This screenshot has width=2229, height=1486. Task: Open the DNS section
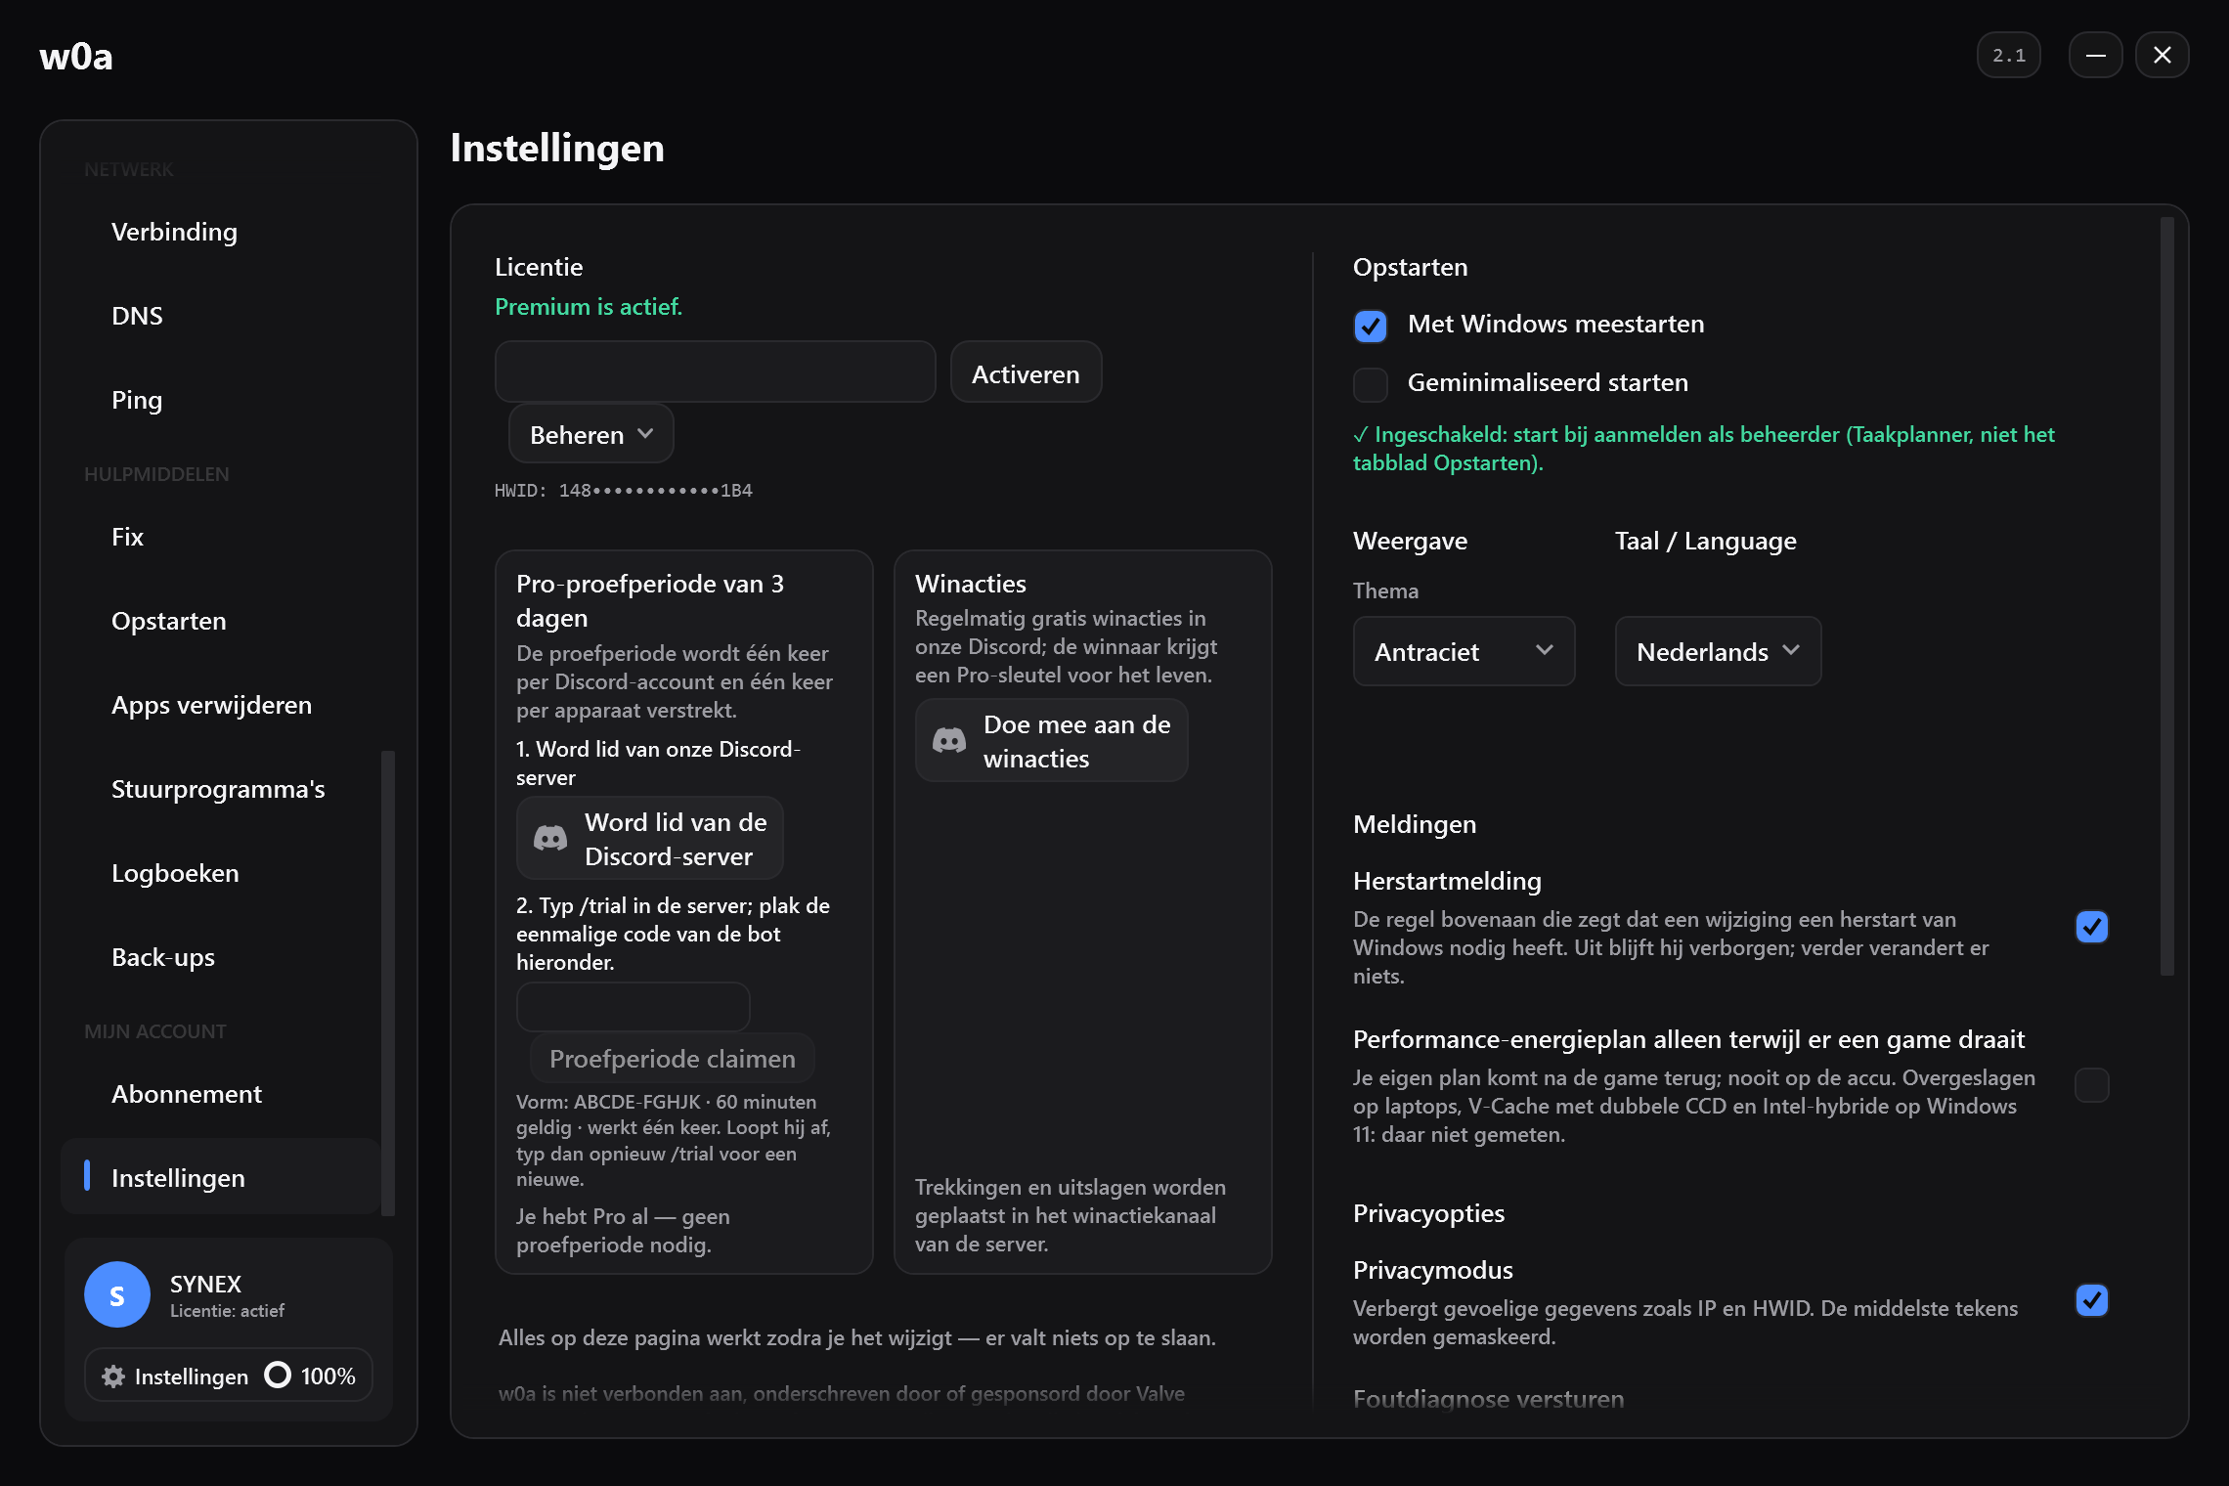[x=221, y=316]
